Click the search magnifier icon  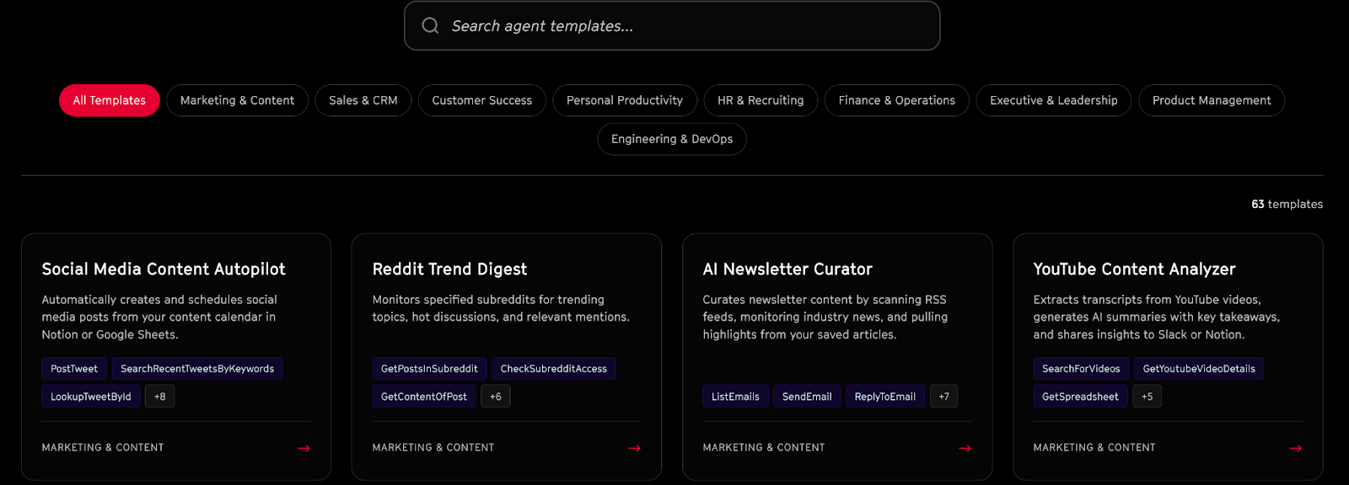[430, 25]
